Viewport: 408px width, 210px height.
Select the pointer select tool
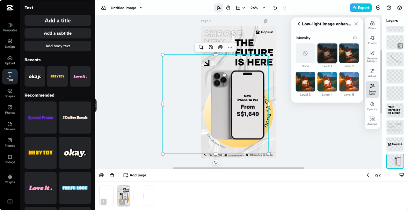point(218,8)
